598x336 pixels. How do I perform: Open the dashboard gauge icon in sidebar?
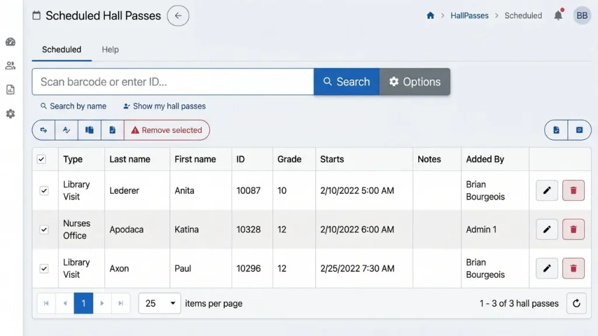(11, 42)
